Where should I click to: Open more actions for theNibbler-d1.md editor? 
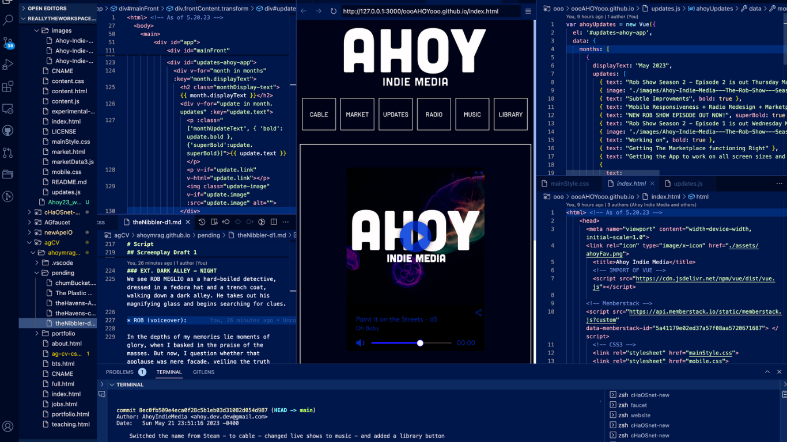[x=286, y=222]
